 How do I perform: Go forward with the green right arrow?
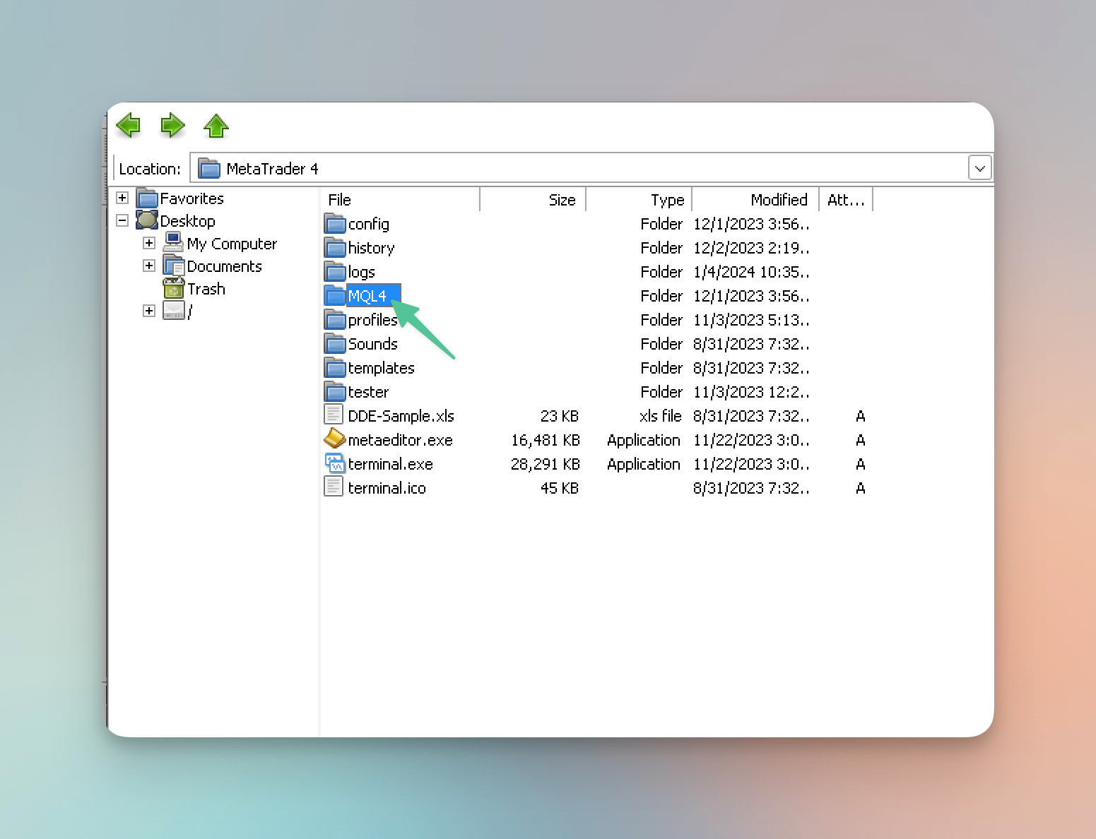172,126
